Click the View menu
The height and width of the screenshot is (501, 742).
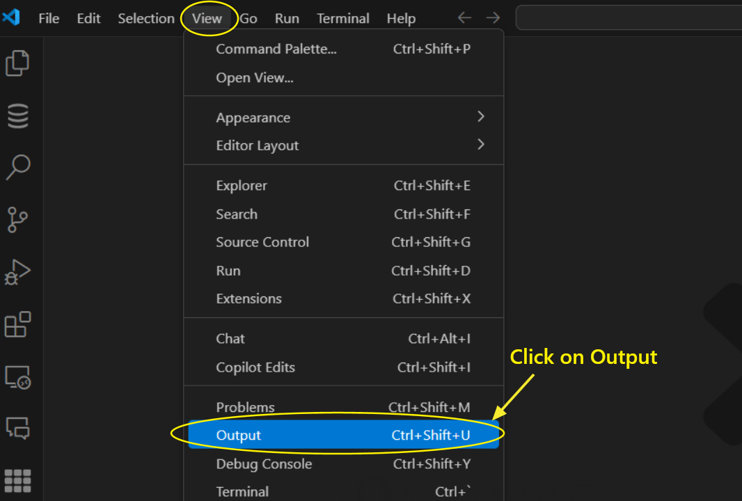pos(207,19)
